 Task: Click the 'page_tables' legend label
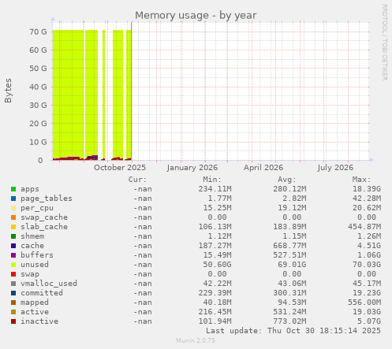(x=47, y=199)
